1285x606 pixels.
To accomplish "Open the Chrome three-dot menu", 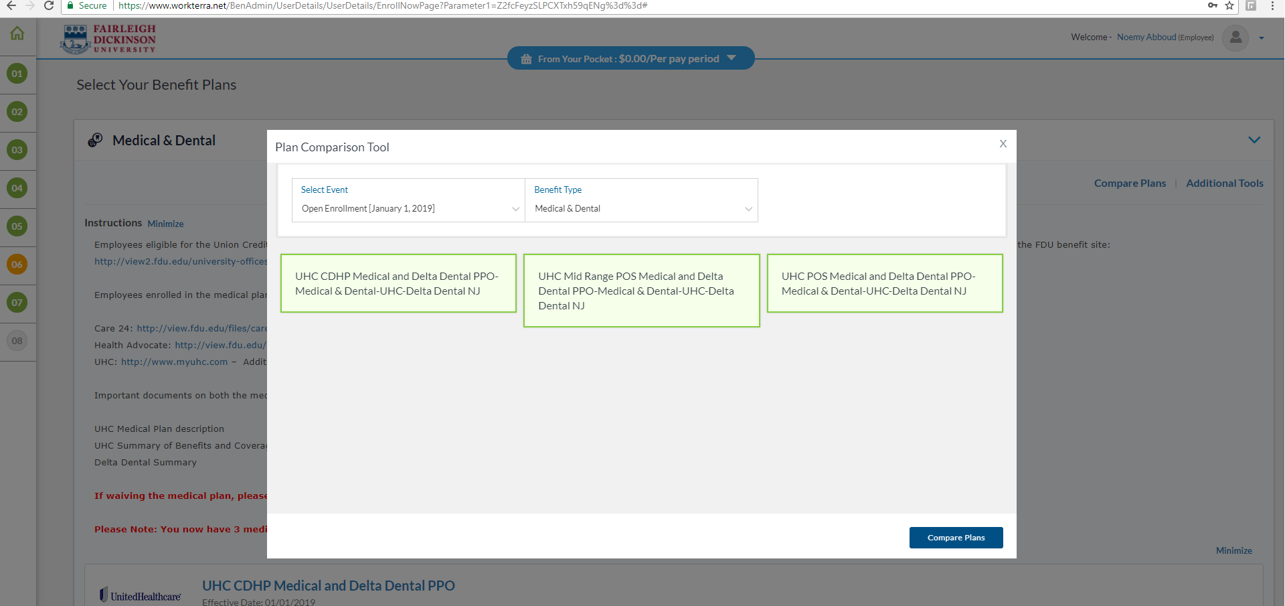I will (x=1272, y=5).
